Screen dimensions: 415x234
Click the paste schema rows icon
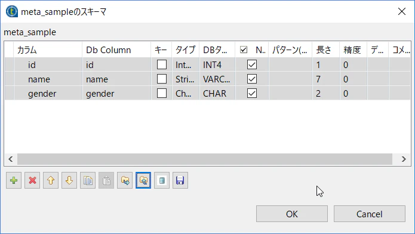click(106, 180)
